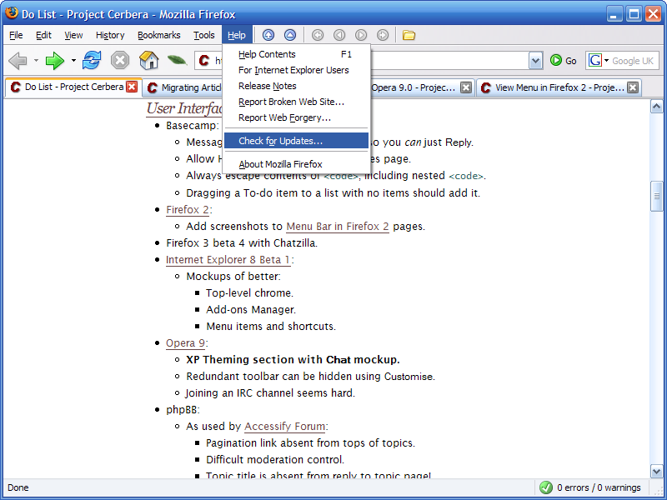Open the Home page icon

(149, 60)
